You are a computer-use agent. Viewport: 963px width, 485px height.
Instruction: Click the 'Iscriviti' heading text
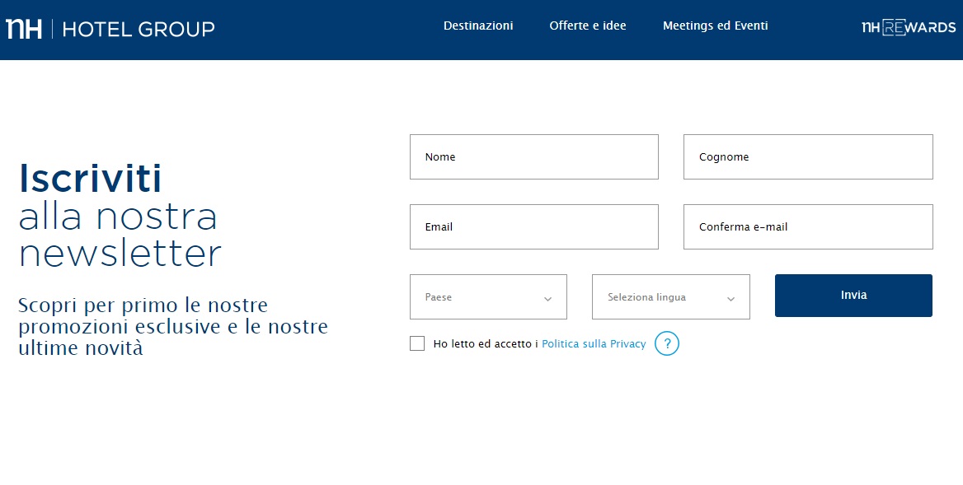91,179
